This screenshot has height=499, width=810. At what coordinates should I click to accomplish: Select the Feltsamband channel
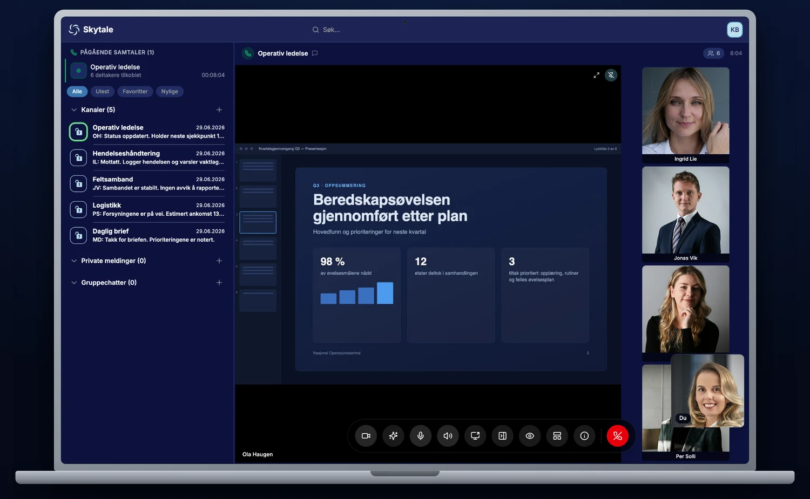coord(147,183)
